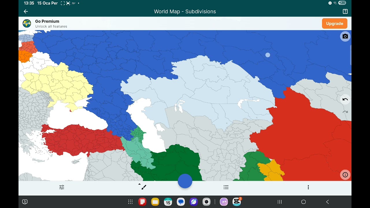
Task: Open the help icon in header
Action: [345, 12]
